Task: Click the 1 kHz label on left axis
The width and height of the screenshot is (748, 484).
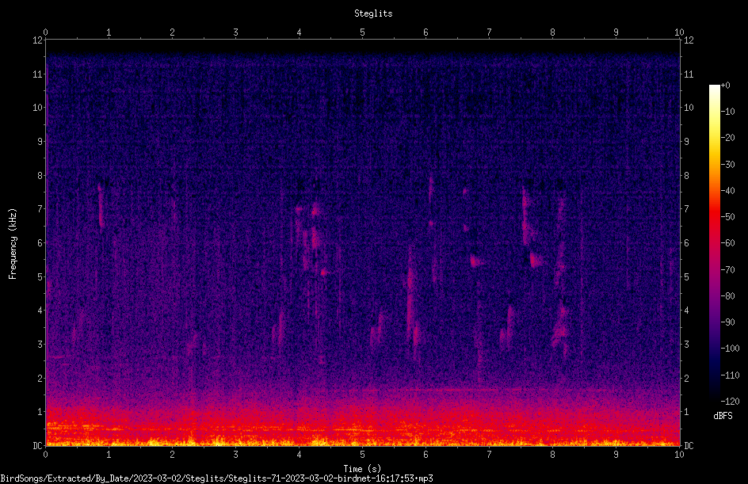Action: [40, 412]
